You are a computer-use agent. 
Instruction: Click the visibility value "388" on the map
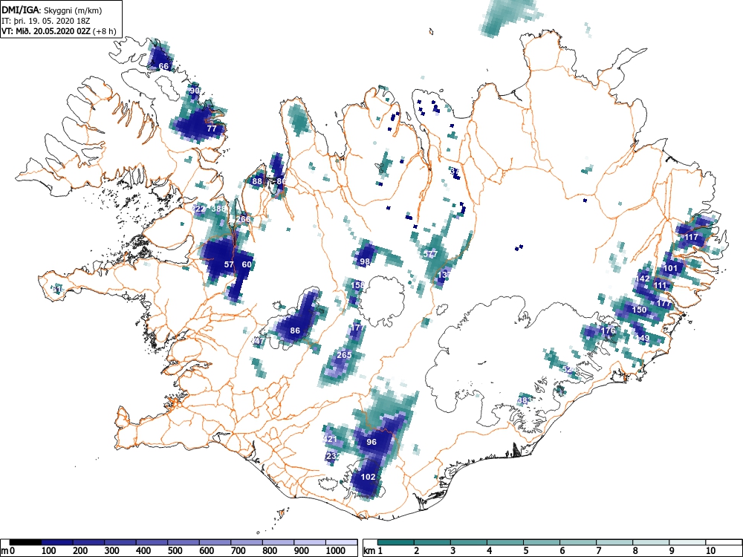[219, 209]
